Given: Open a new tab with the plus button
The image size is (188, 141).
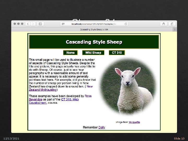Looking at the screenshot, I should (x=175, y=30).
